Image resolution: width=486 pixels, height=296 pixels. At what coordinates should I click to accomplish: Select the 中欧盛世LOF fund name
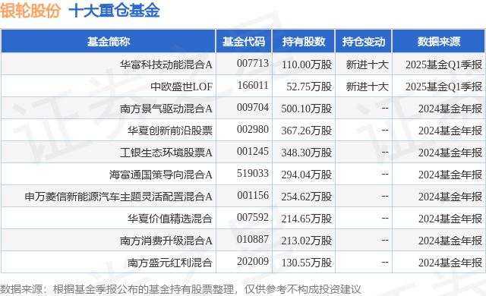(x=181, y=87)
